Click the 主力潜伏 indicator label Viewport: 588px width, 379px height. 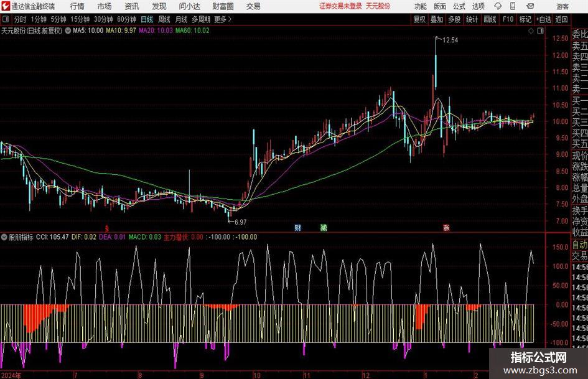pos(176,237)
